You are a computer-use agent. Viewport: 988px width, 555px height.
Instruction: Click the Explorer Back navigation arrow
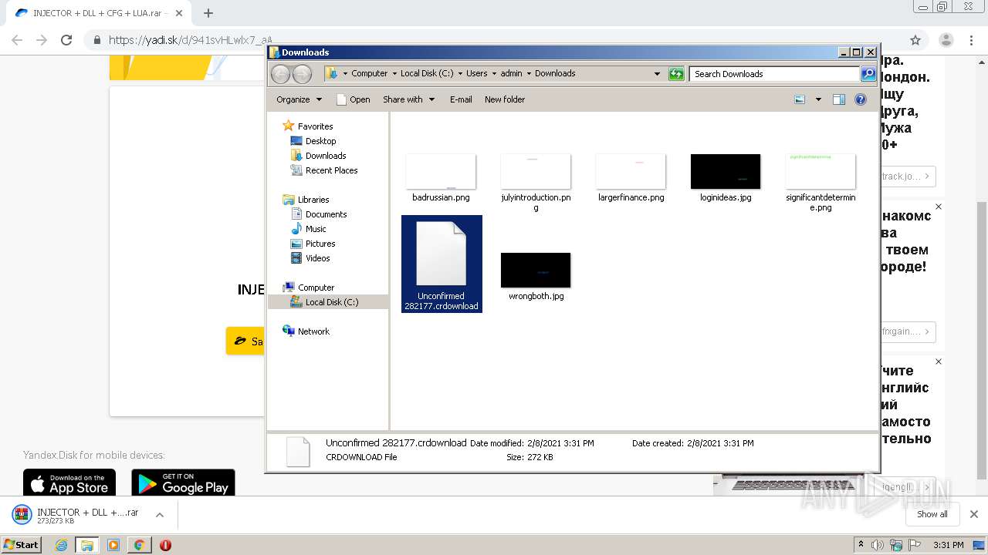280,74
